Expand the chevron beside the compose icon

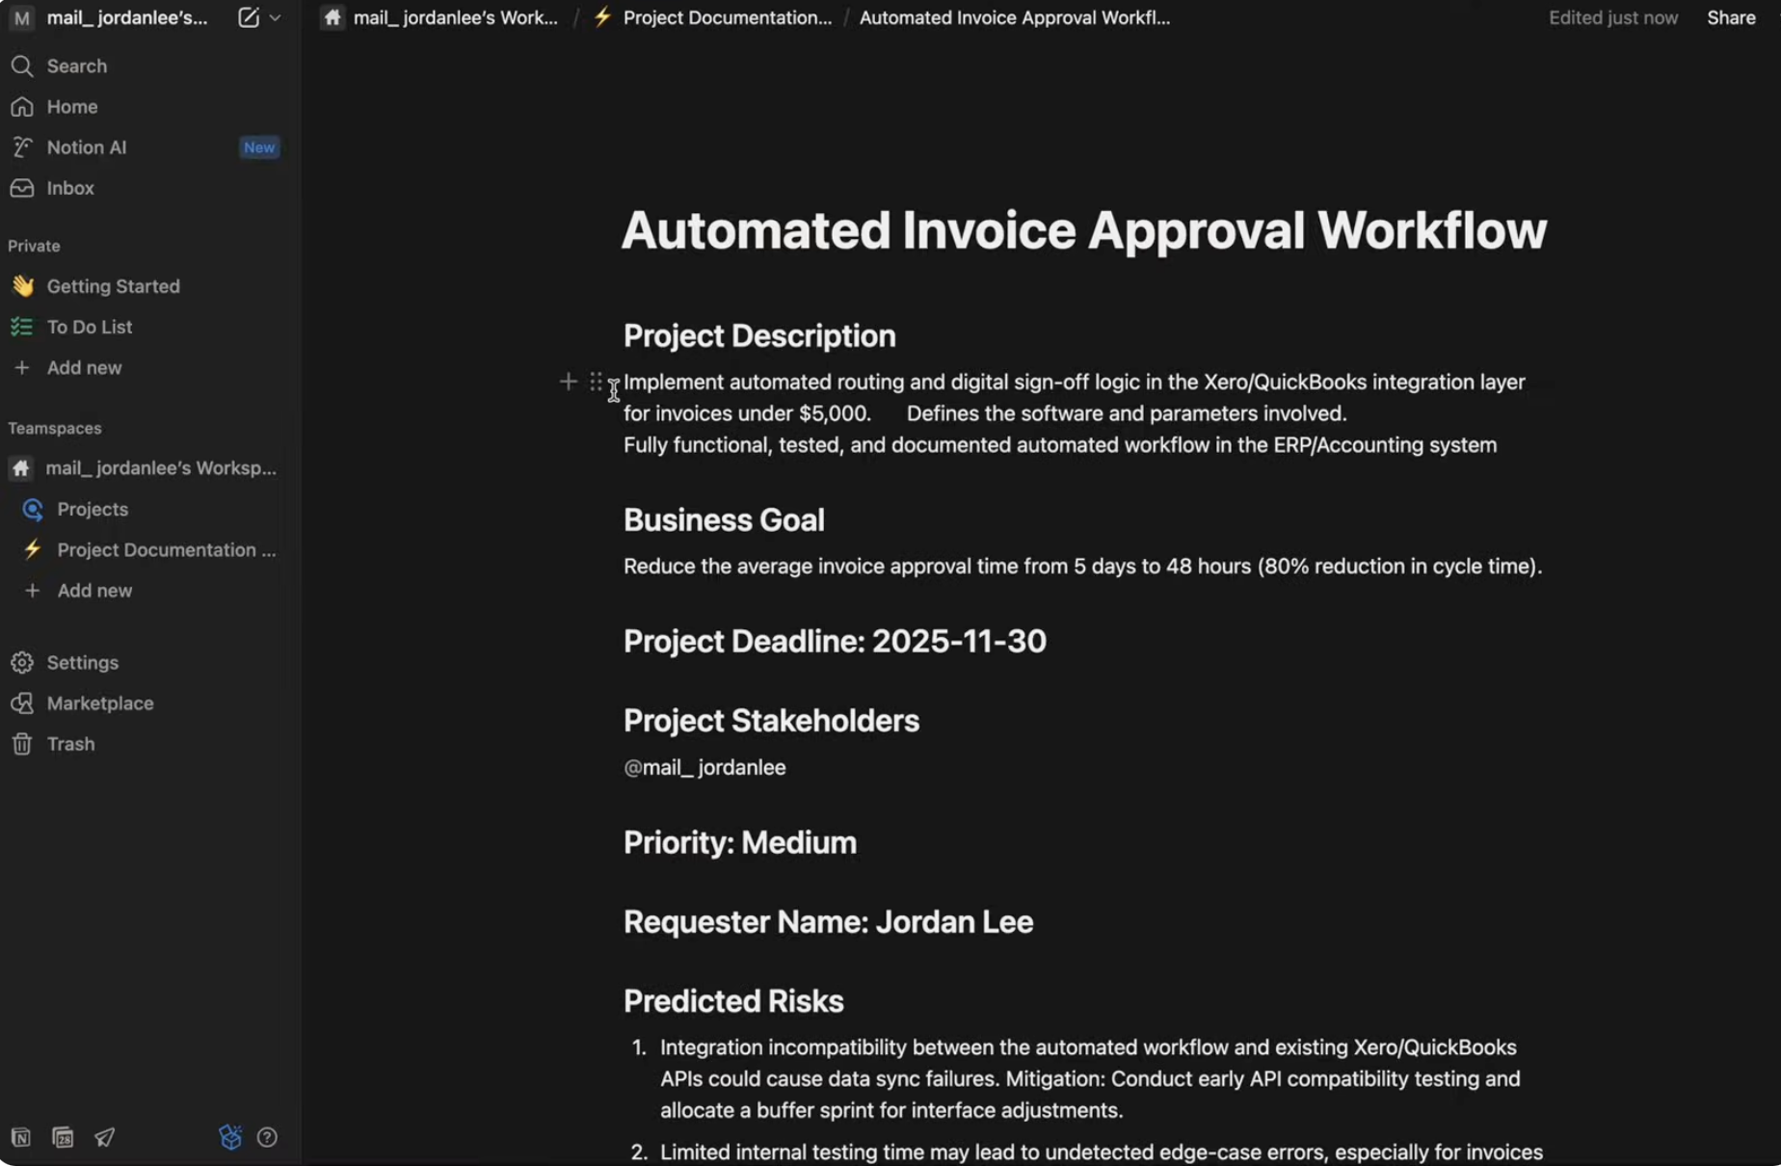(276, 17)
